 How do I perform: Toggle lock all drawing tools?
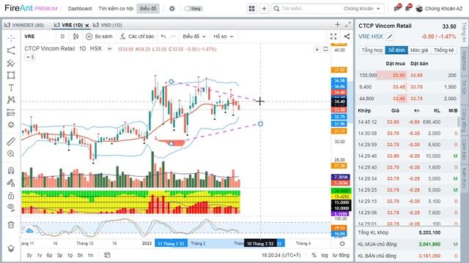tap(11, 196)
